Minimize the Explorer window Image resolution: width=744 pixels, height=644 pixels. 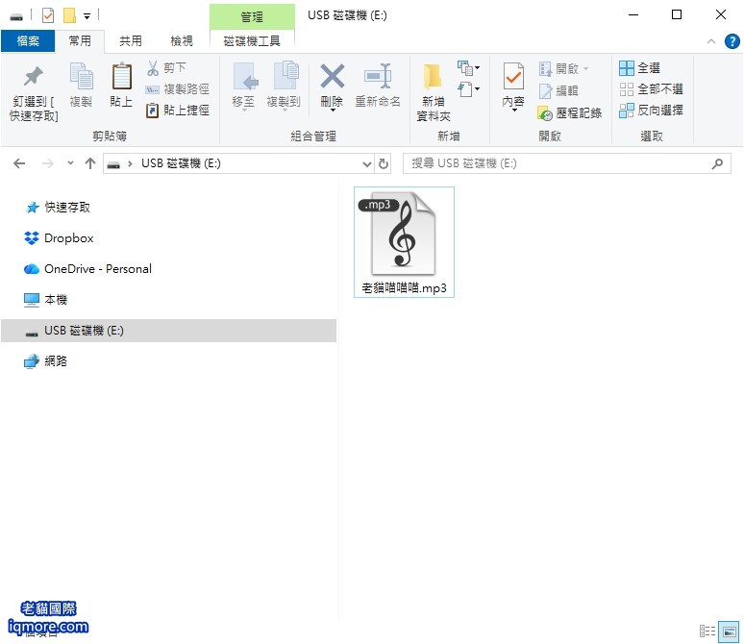tap(632, 15)
